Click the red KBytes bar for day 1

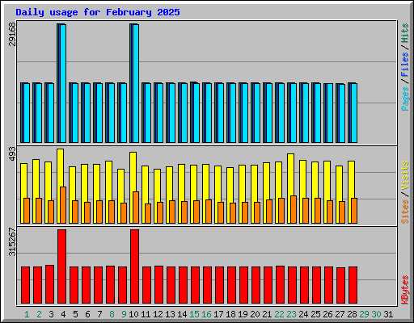tap(25, 285)
